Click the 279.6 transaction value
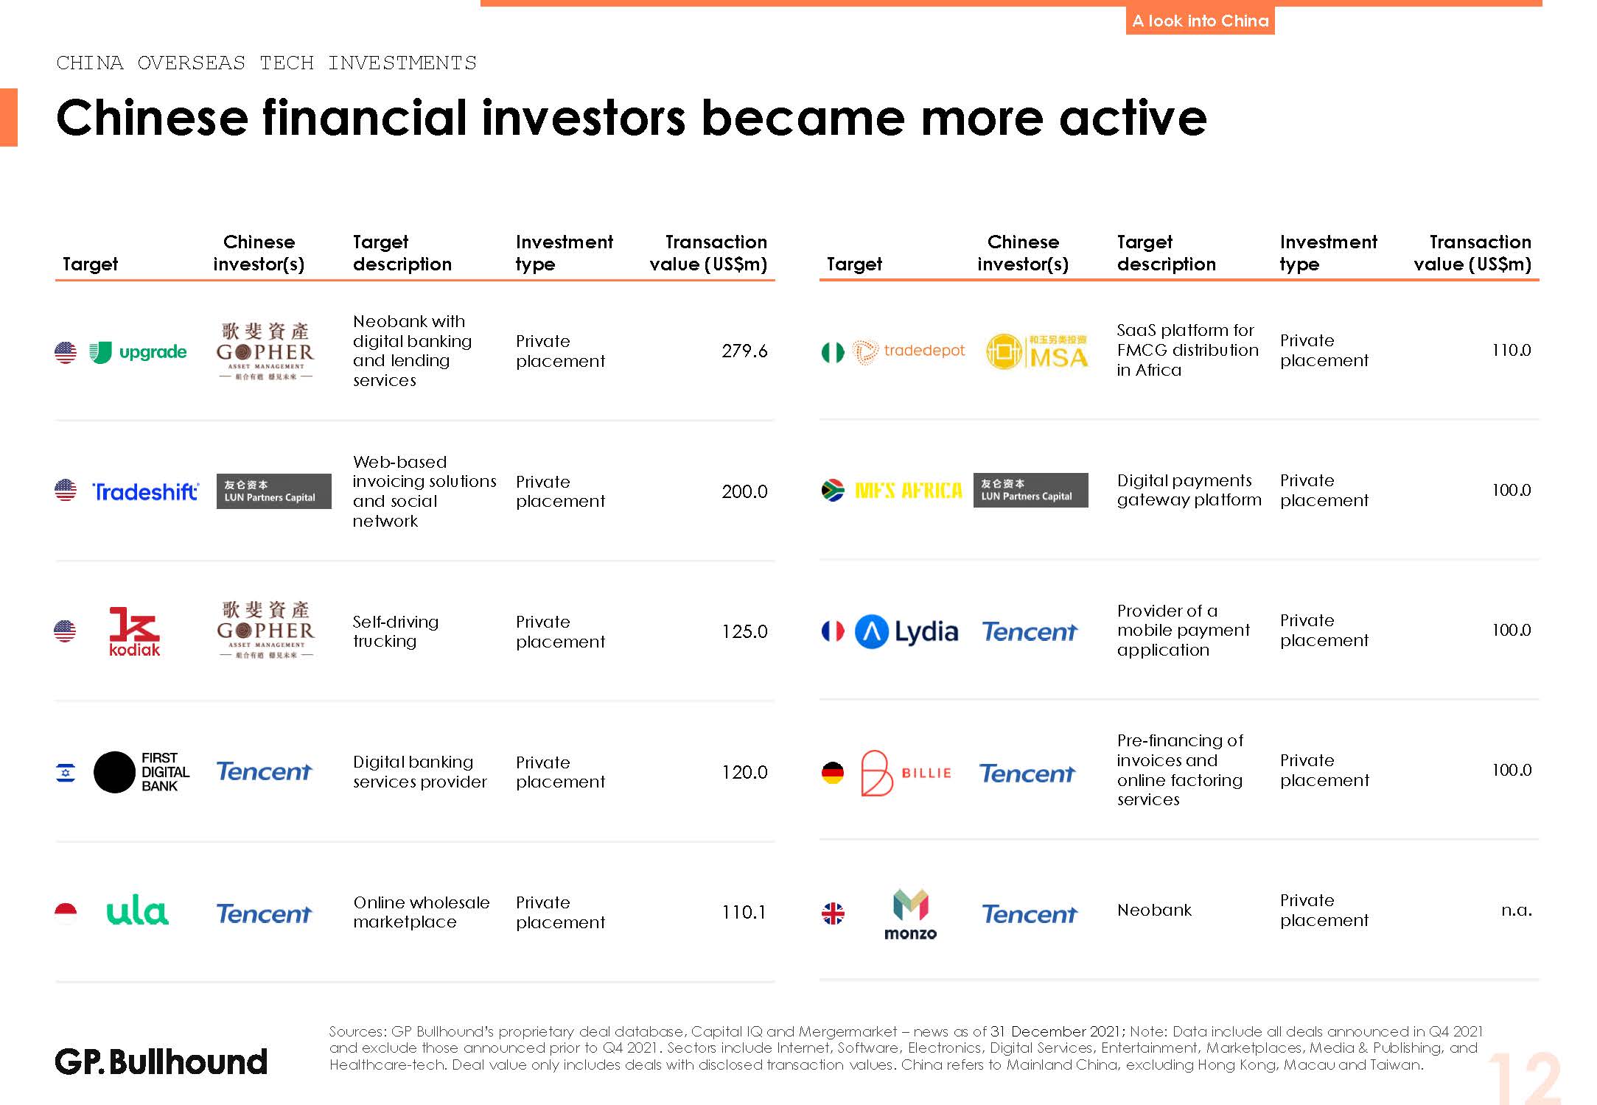Viewport: 1597px width, 1105px height. click(744, 351)
